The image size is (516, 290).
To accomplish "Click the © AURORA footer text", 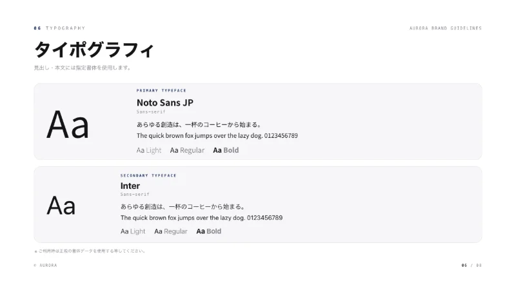I will coord(45,266).
